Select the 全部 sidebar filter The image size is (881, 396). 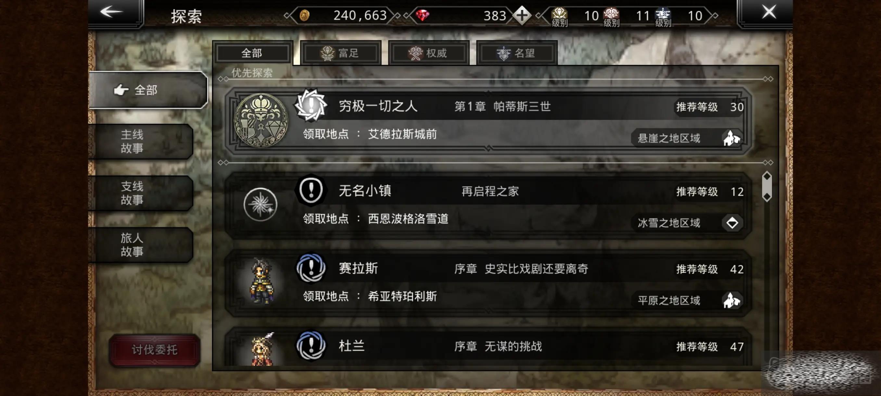(148, 90)
